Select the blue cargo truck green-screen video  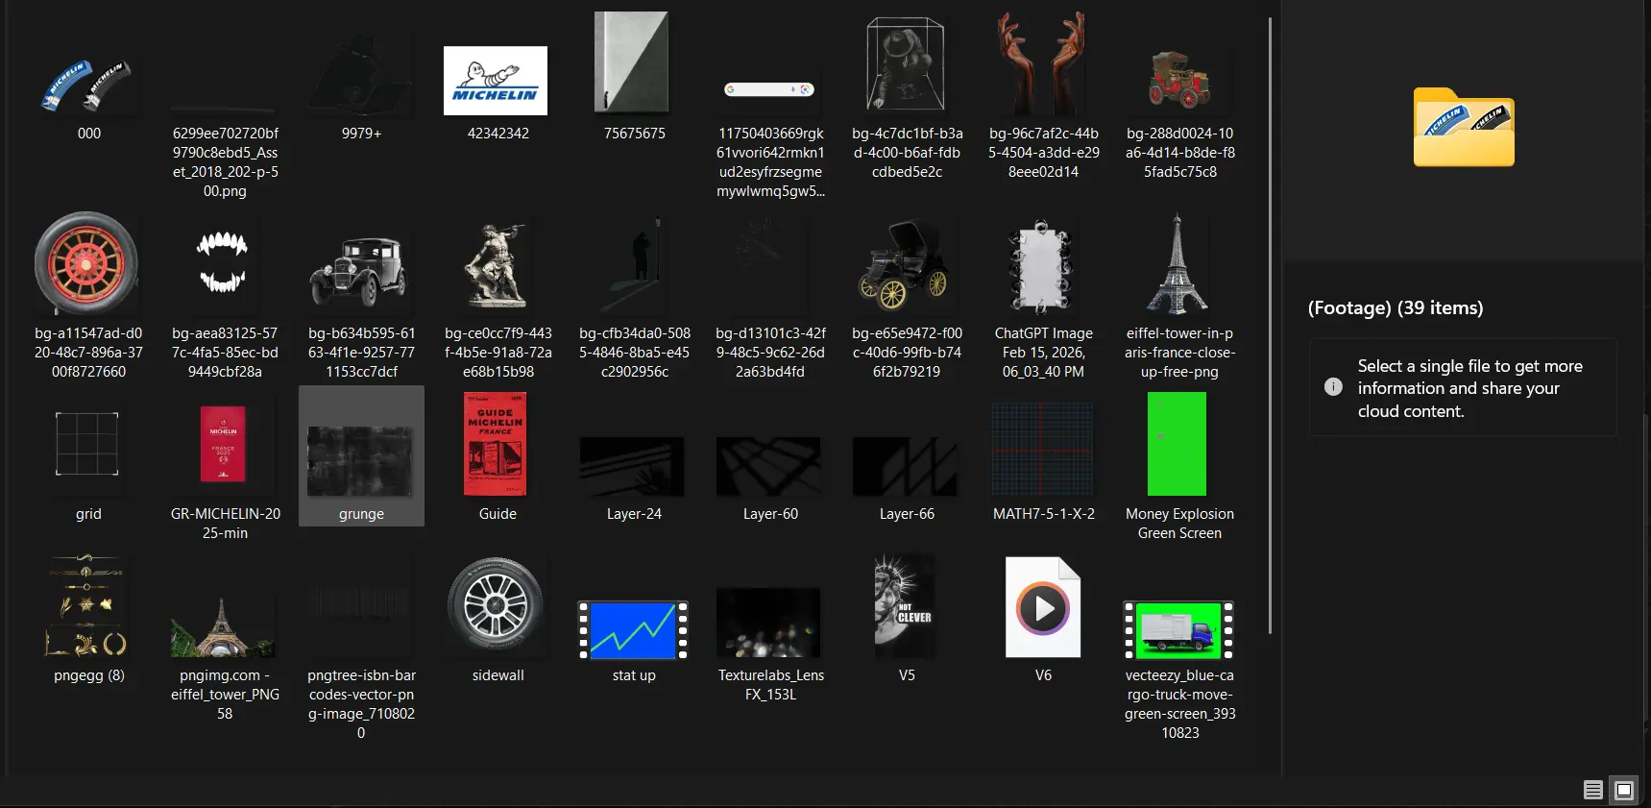tap(1179, 630)
